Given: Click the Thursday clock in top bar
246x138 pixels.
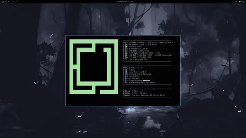Looking at the screenshot, I should click(123, 2).
